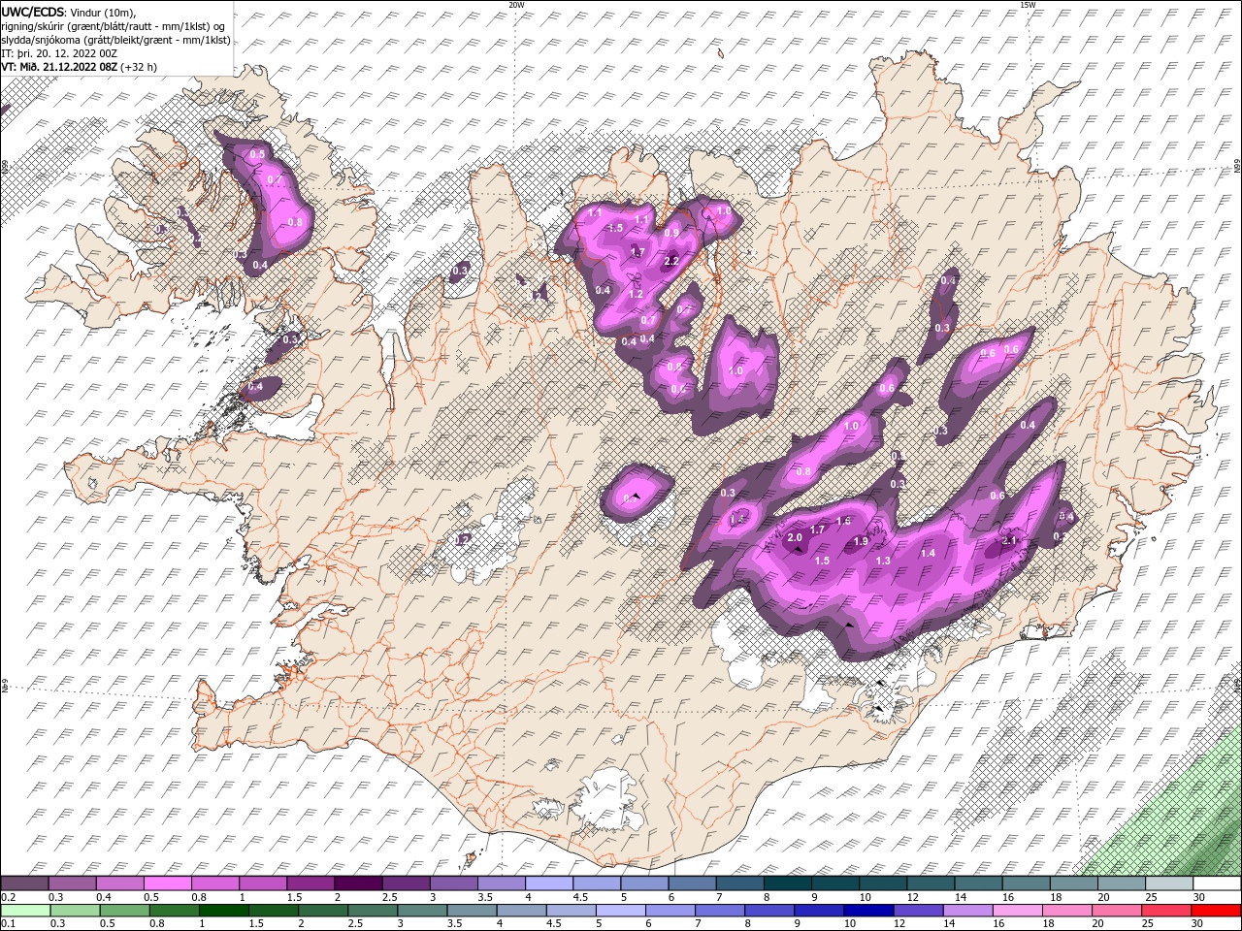
Task: Click the 2.1 snowfall value on the map
Action: (1009, 540)
